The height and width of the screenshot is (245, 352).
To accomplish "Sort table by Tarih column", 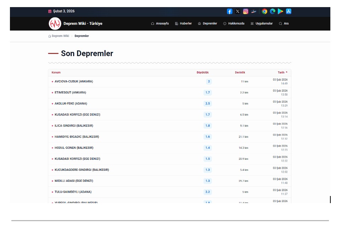I will [x=282, y=72].
